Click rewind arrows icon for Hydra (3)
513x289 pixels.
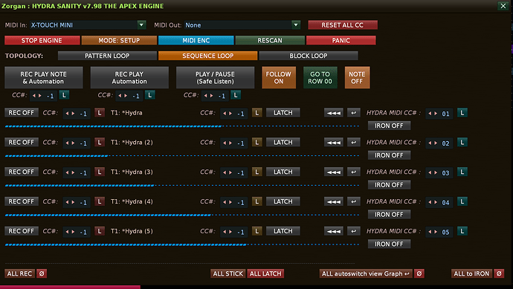pos(333,172)
